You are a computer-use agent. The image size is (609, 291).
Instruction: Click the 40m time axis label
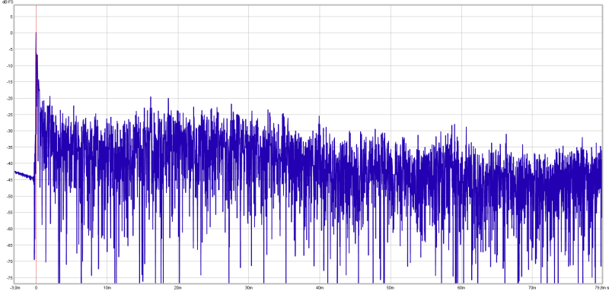tap(319, 288)
